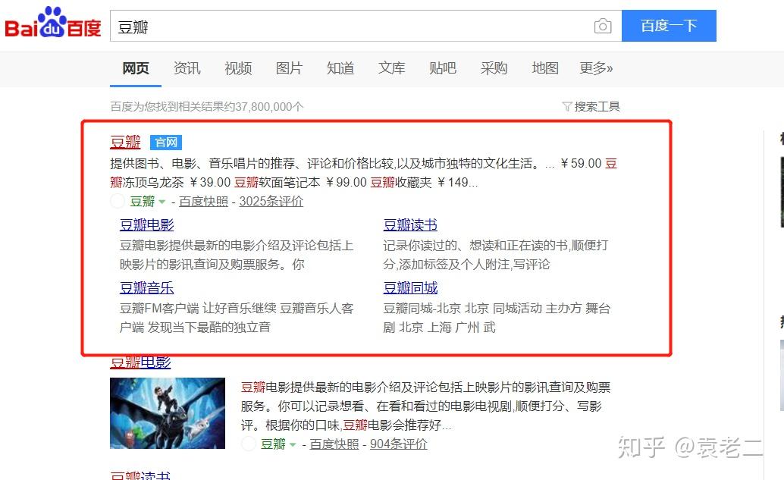Switch to the 图片 tab
Screen dimensions: 784x480
coord(289,68)
